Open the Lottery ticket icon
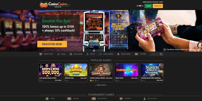The image size is (202, 101). tap(136, 54)
